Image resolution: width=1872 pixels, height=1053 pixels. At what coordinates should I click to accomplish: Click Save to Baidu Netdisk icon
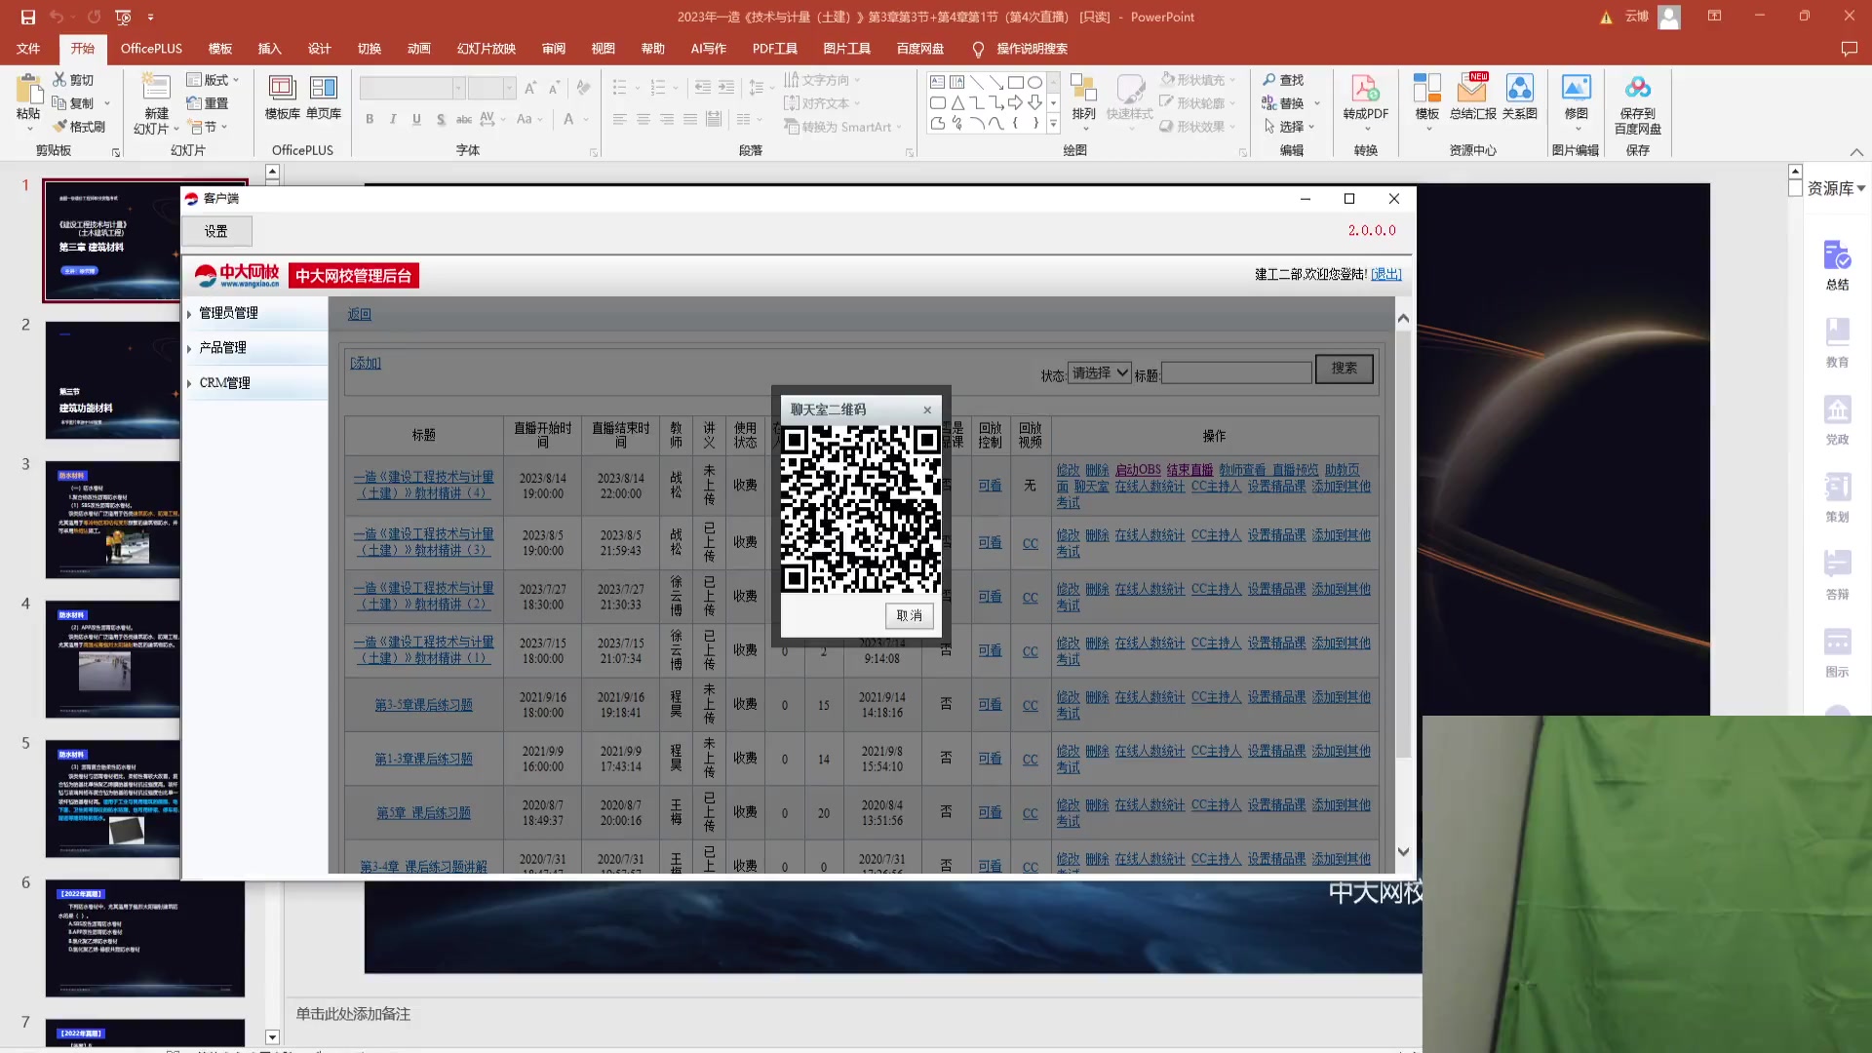1637,88
